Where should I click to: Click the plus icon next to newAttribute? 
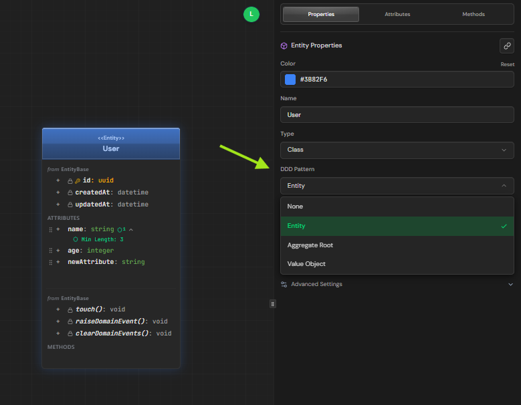coord(58,262)
